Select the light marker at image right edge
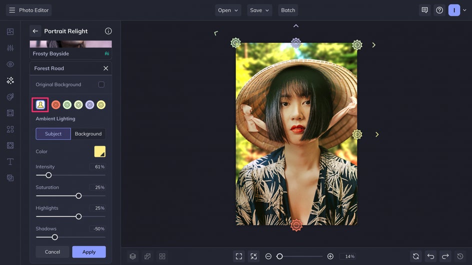This screenshot has width=472, height=265. click(357, 134)
